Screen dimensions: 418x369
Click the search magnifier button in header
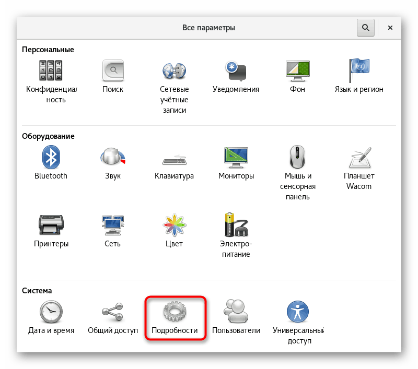pyautogui.click(x=365, y=28)
